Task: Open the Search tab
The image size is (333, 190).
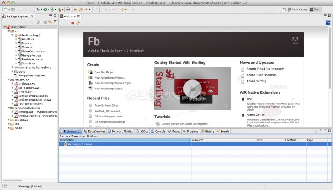Action: (x=223, y=131)
